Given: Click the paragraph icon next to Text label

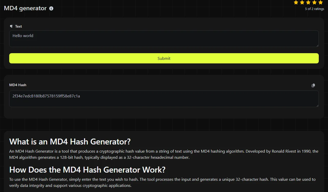Looking at the screenshot, I should tap(11, 26).
